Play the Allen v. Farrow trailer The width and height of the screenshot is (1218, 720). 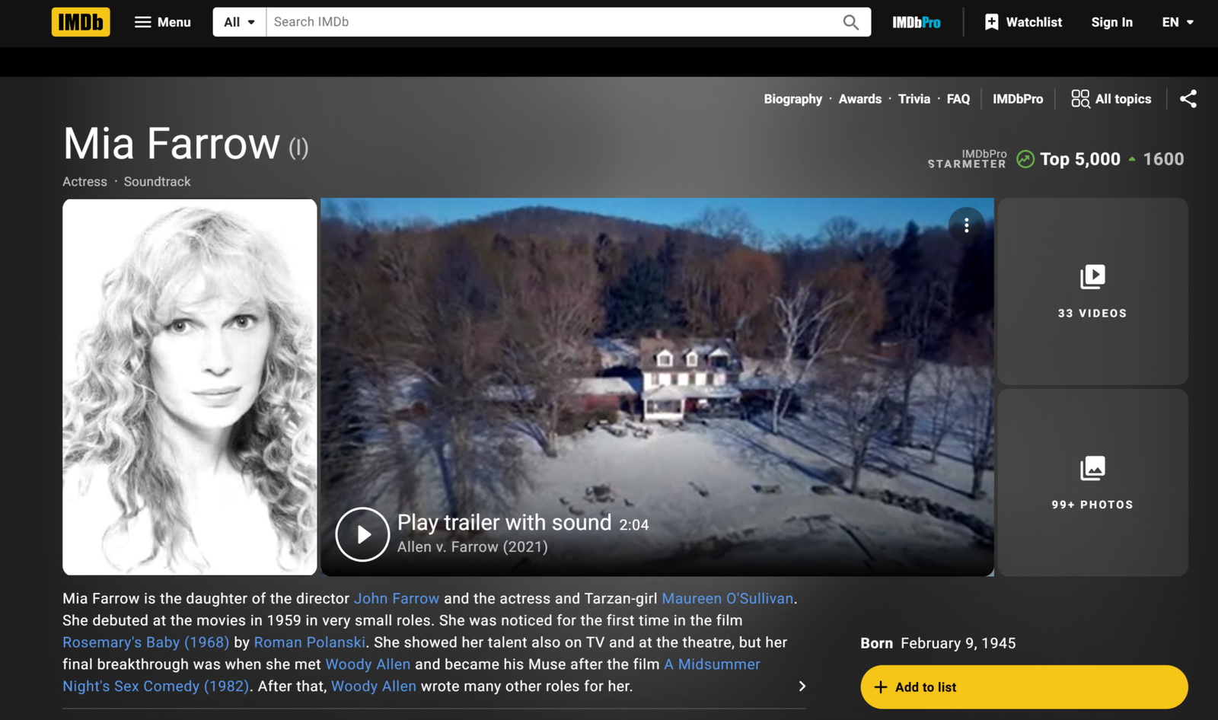(x=363, y=534)
